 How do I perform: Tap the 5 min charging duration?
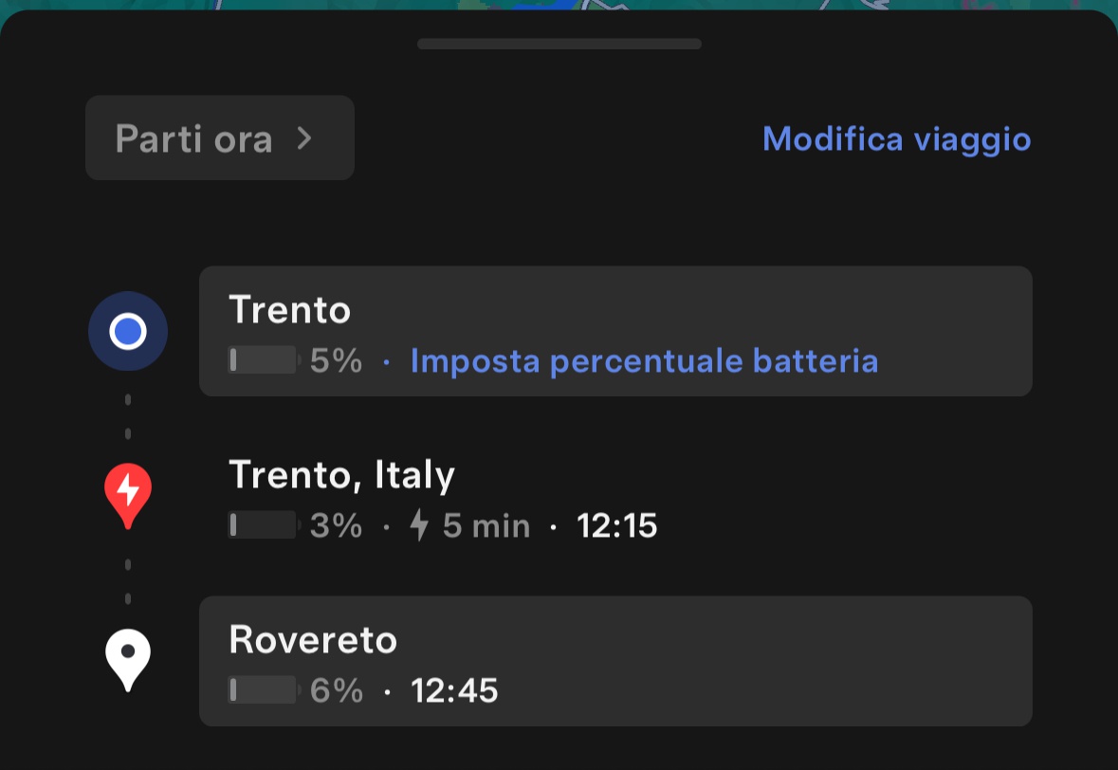point(486,526)
